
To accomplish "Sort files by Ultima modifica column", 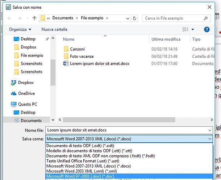I will point(166,39).
